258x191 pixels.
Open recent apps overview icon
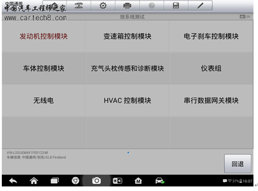click(54, 181)
